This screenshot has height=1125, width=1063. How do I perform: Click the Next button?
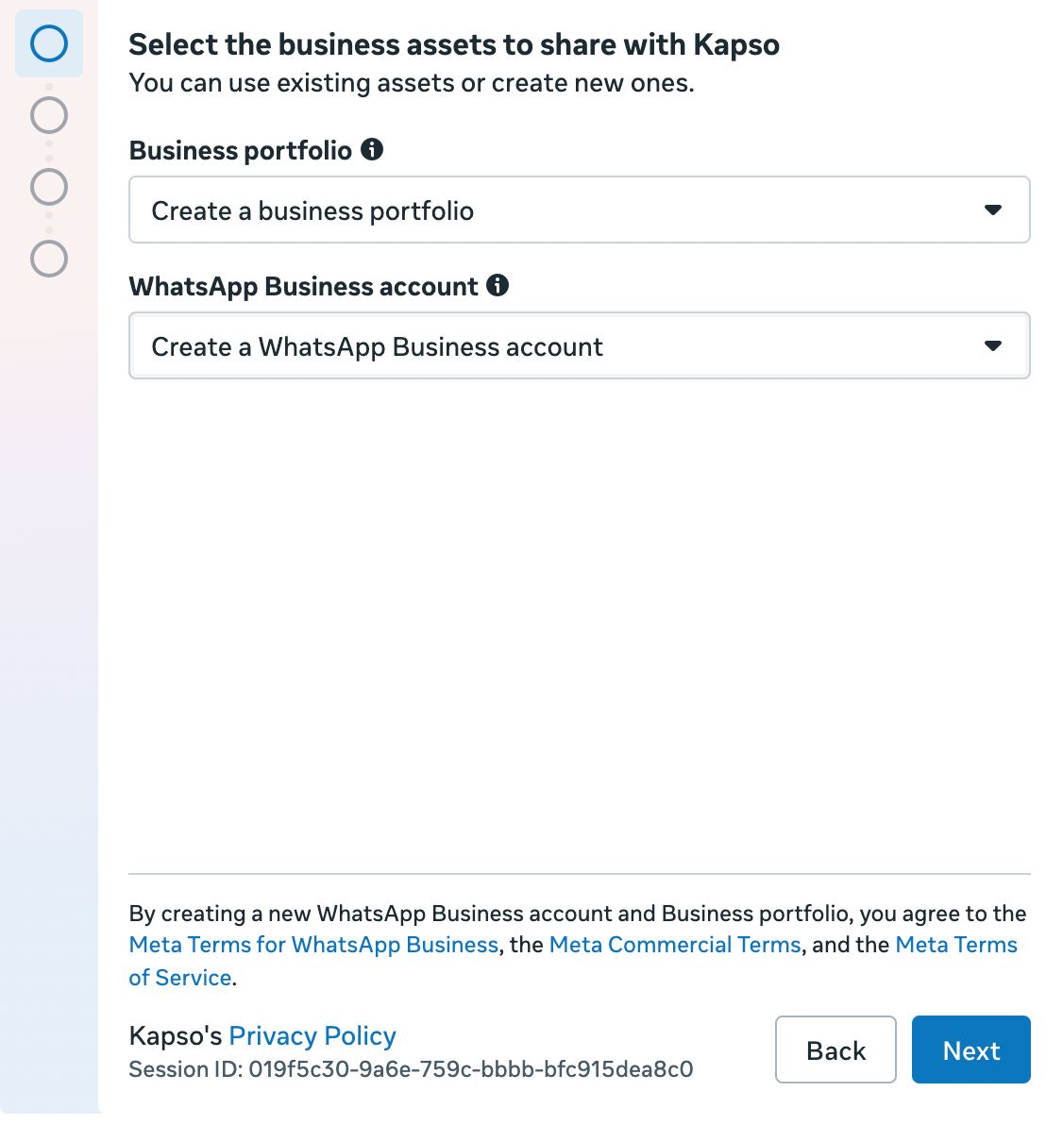(x=971, y=1049)
